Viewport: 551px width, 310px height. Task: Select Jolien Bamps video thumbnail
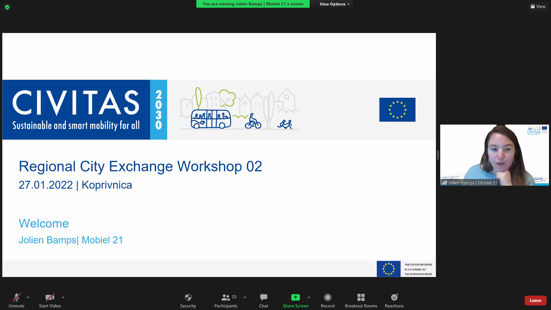(x=494, y=155)
